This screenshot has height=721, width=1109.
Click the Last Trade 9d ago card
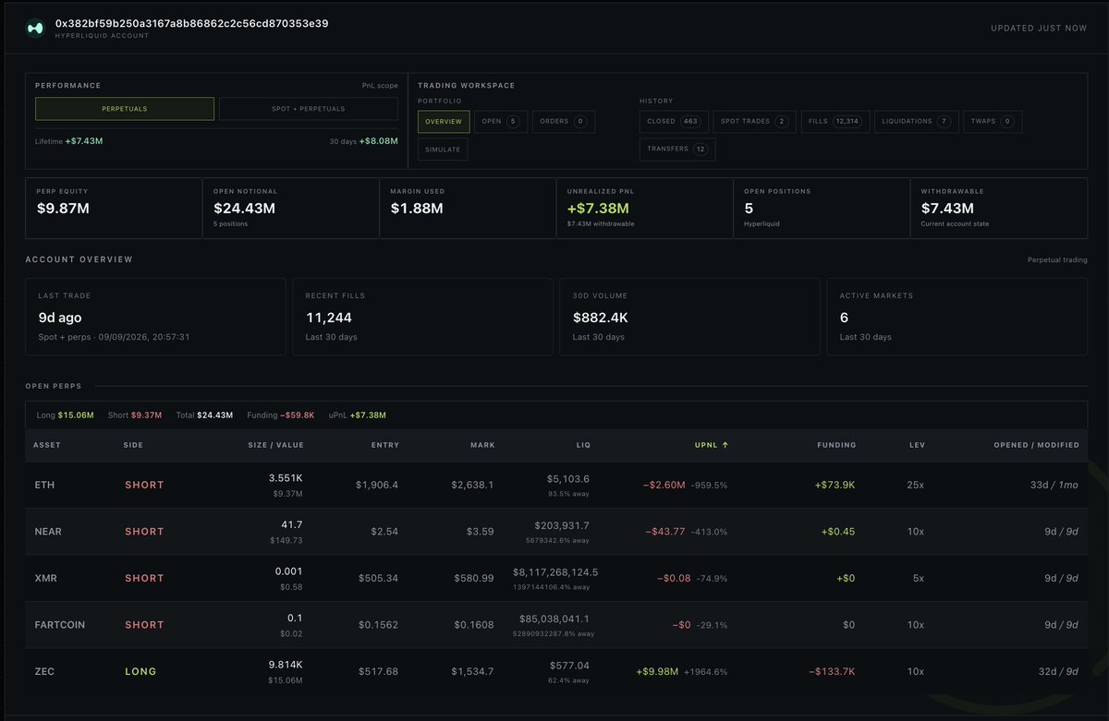[x=155, y=317]
